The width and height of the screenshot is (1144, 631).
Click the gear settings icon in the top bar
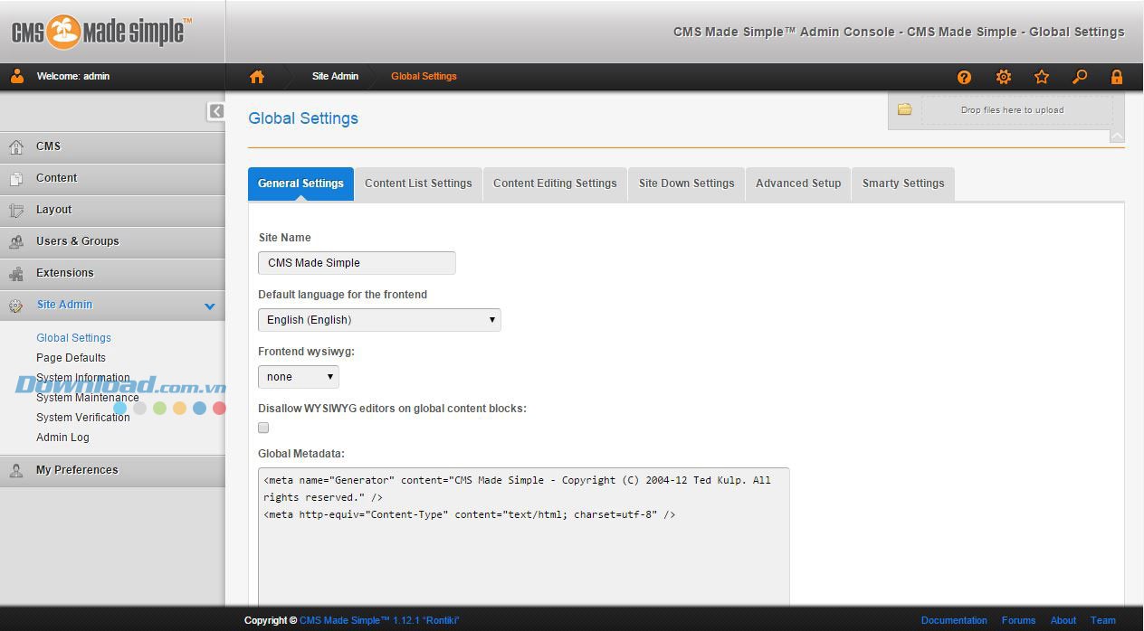point(1003,77)
